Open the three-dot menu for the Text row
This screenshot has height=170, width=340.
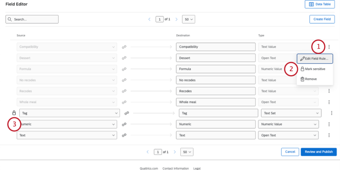[x=329, y=135]
